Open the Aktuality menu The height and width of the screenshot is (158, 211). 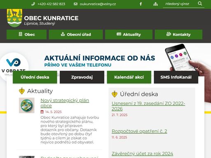tap(129, 35)
